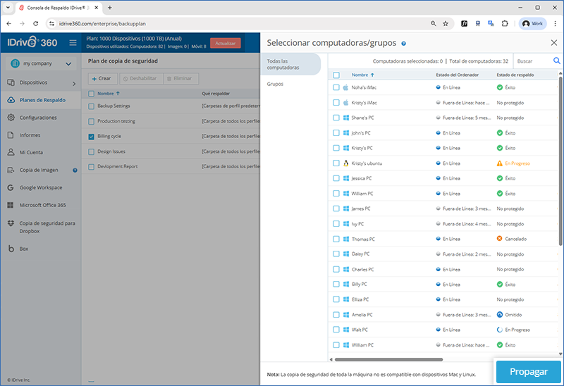Click the Actualizar button
Image resolution: width=564 pixels, height=386 pixels.
225,43
